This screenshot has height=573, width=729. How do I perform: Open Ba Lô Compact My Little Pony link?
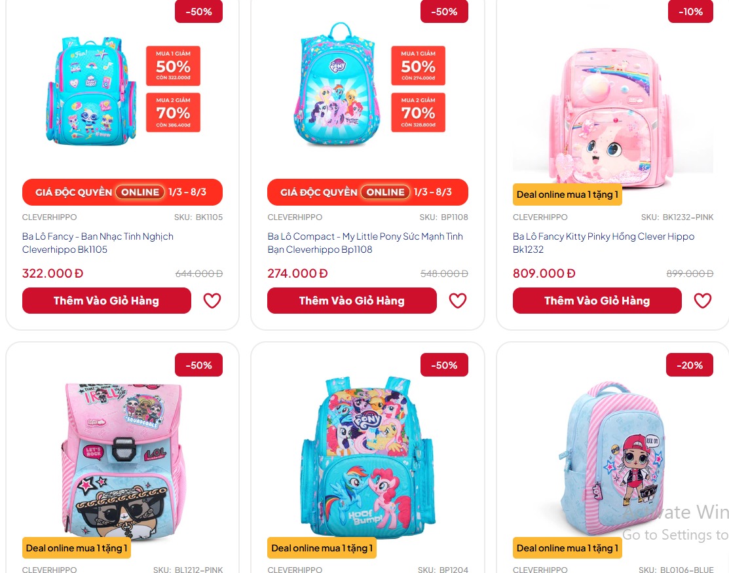[365, 242]
